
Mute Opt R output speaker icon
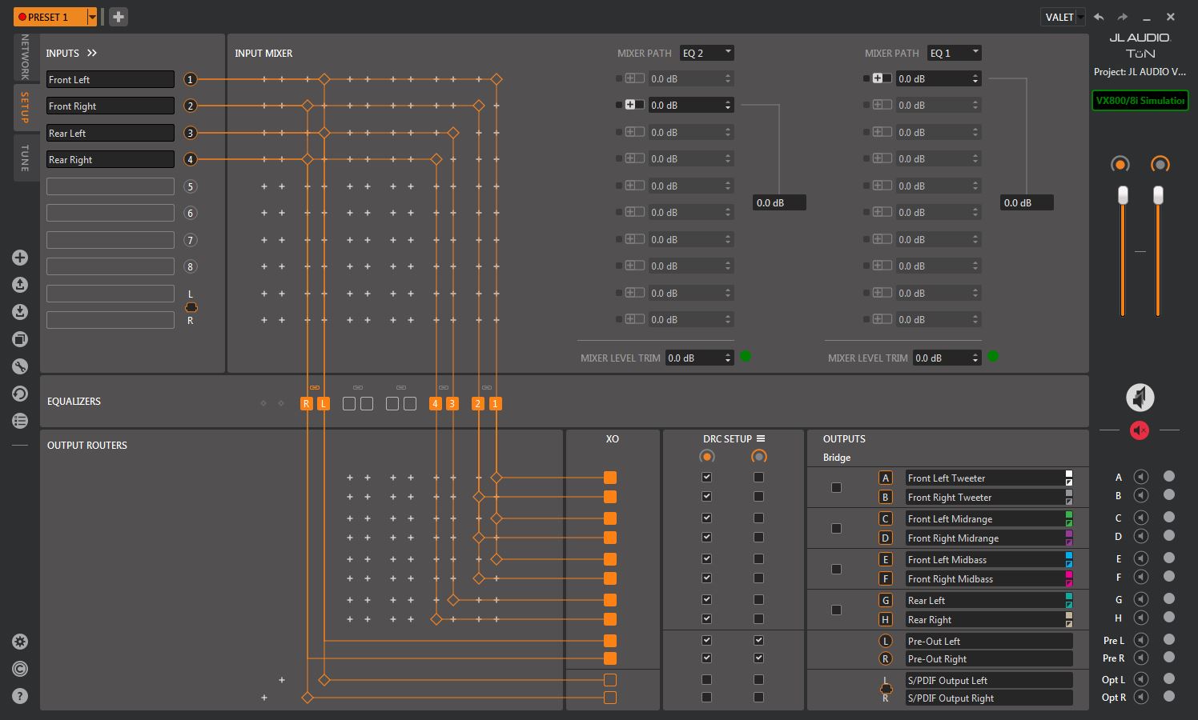(1141, 697)
